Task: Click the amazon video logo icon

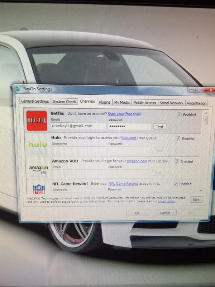Action: [x=39, y=169]
